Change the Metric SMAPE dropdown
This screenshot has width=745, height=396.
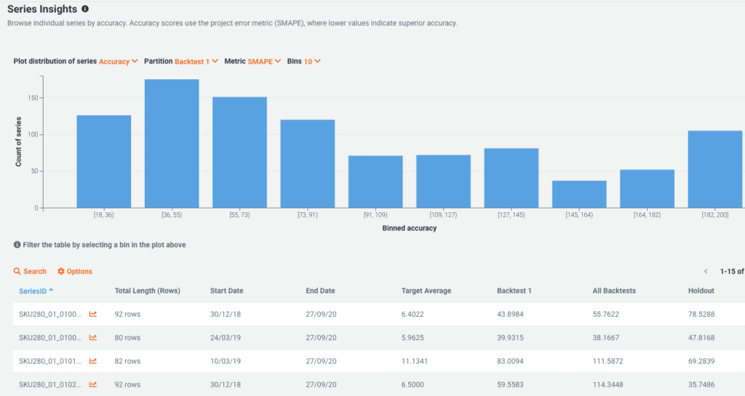pyautogui.click(x=264, y=62)
